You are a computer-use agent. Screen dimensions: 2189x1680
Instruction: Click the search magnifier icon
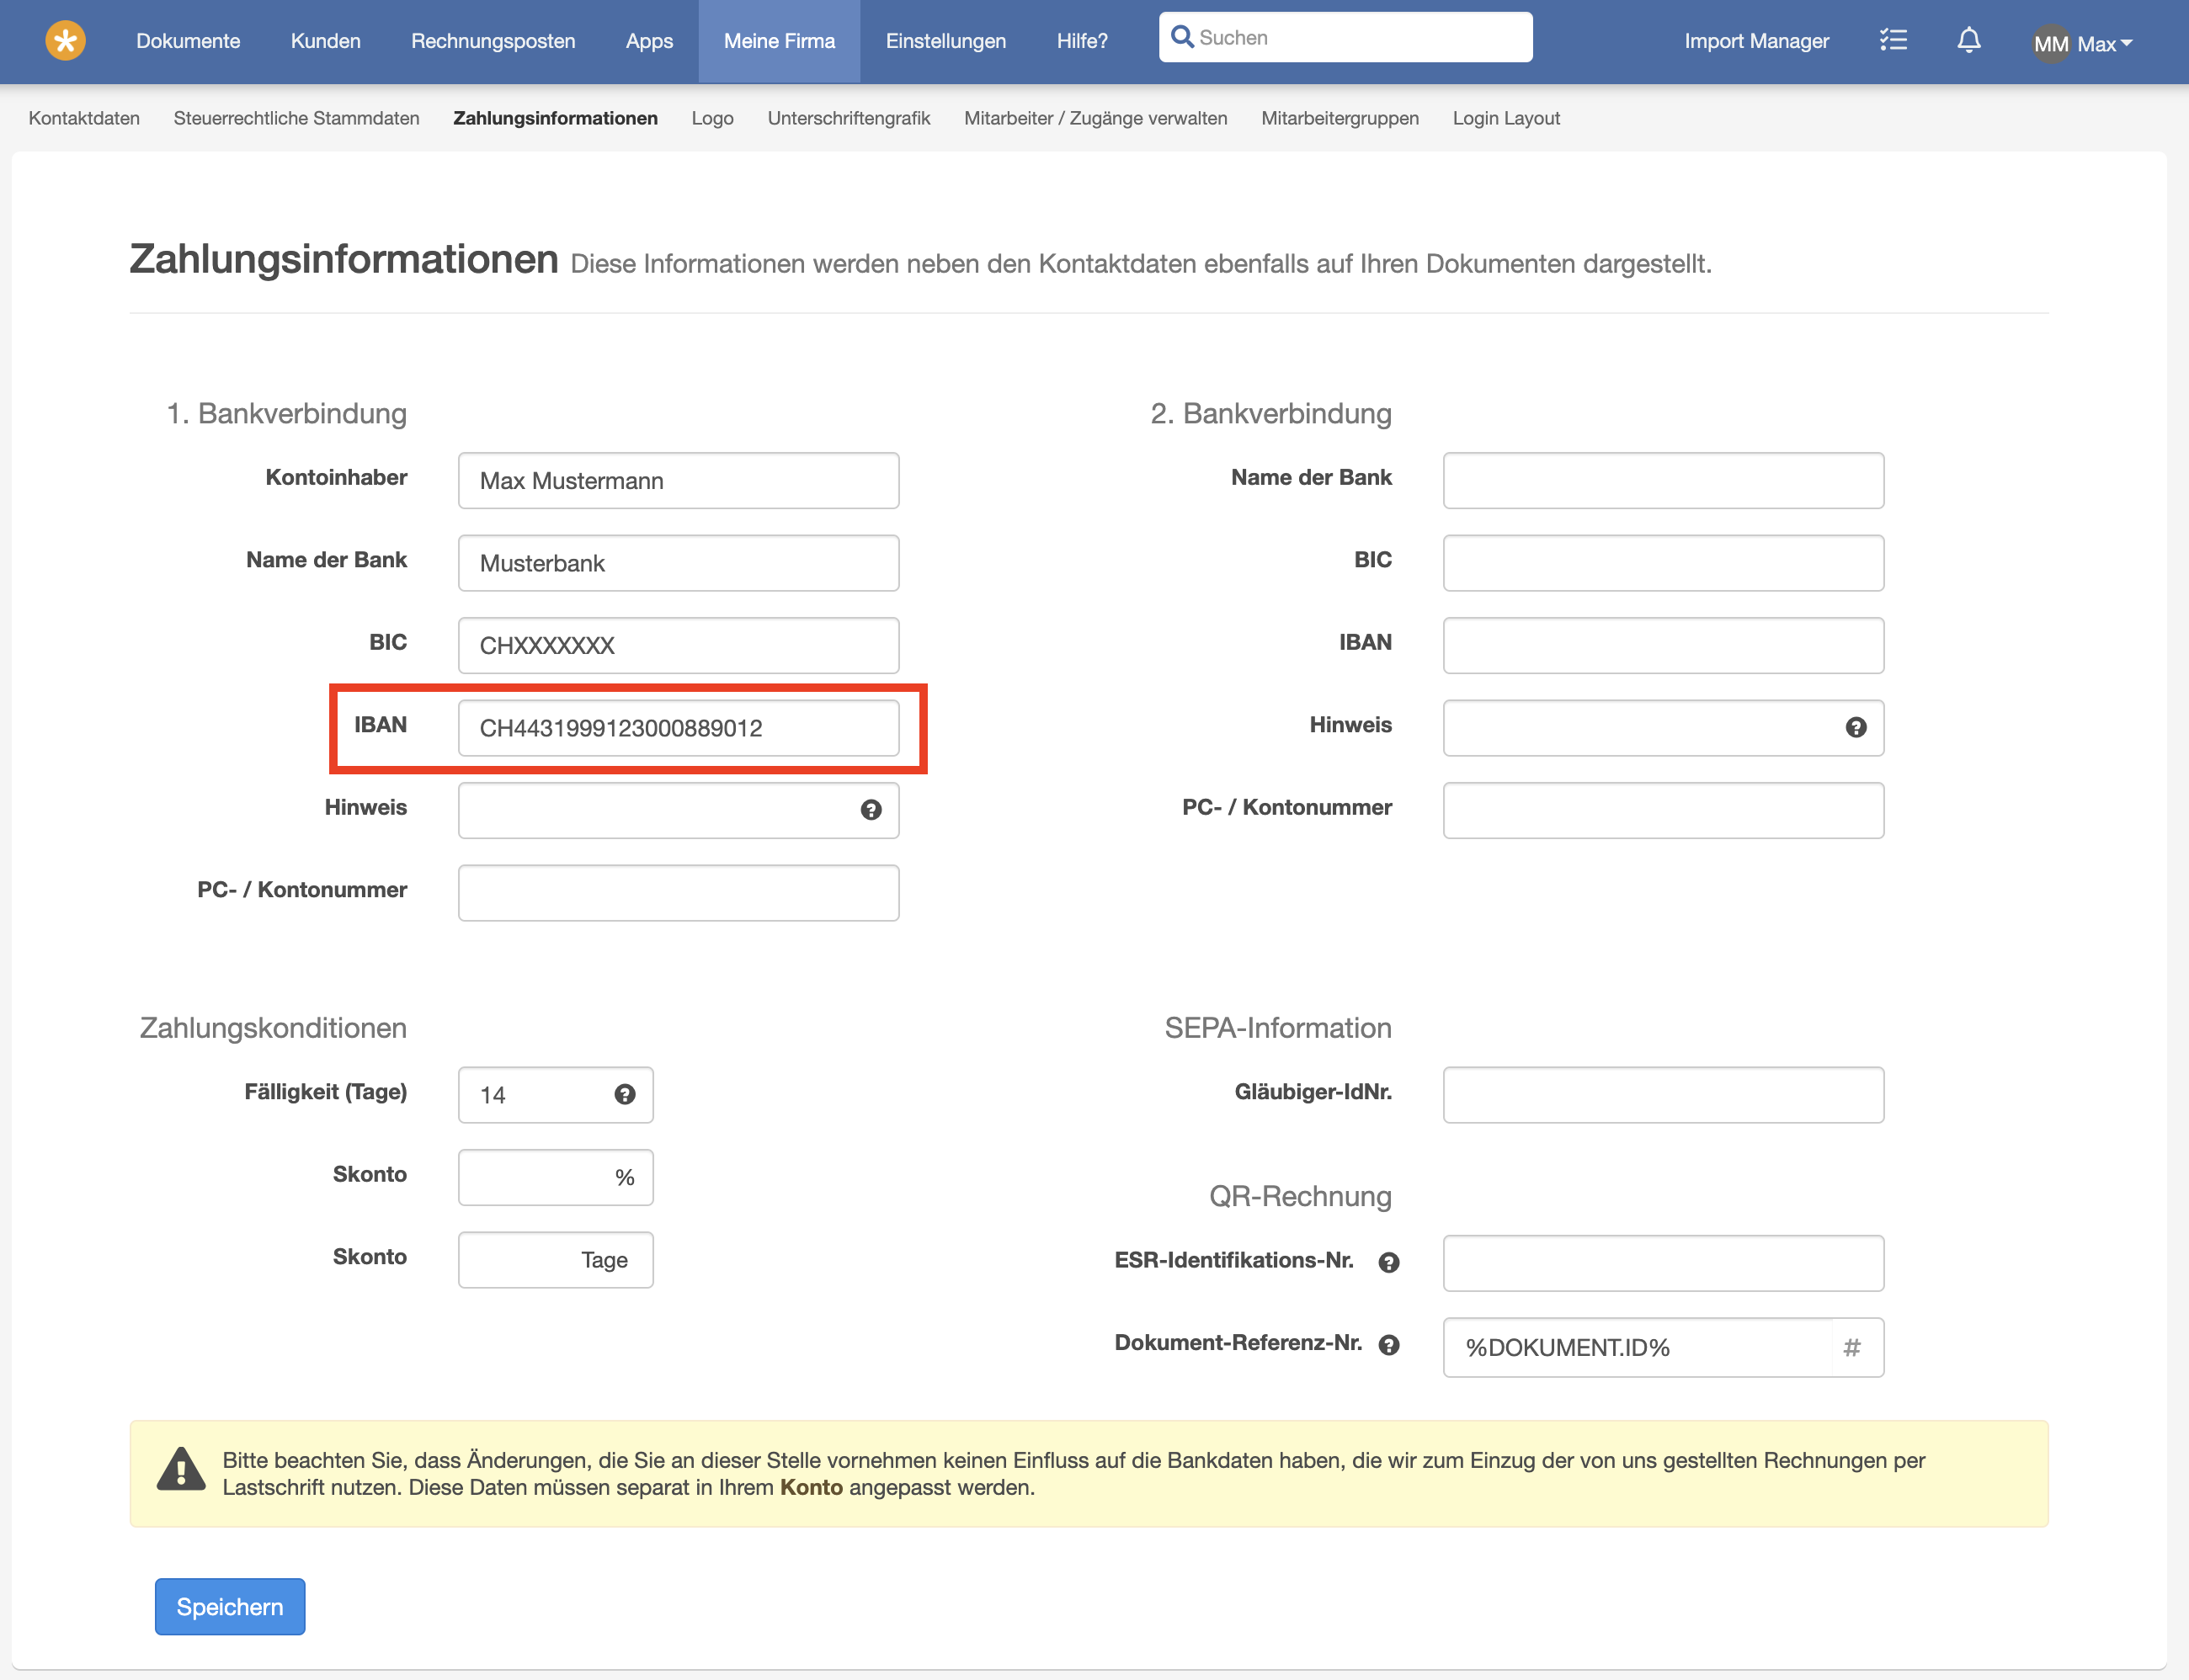click(x=1182, y=37)
